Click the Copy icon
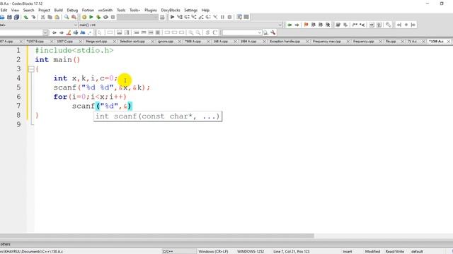This screenshot has width=453, height=254. tap(50, 17)
